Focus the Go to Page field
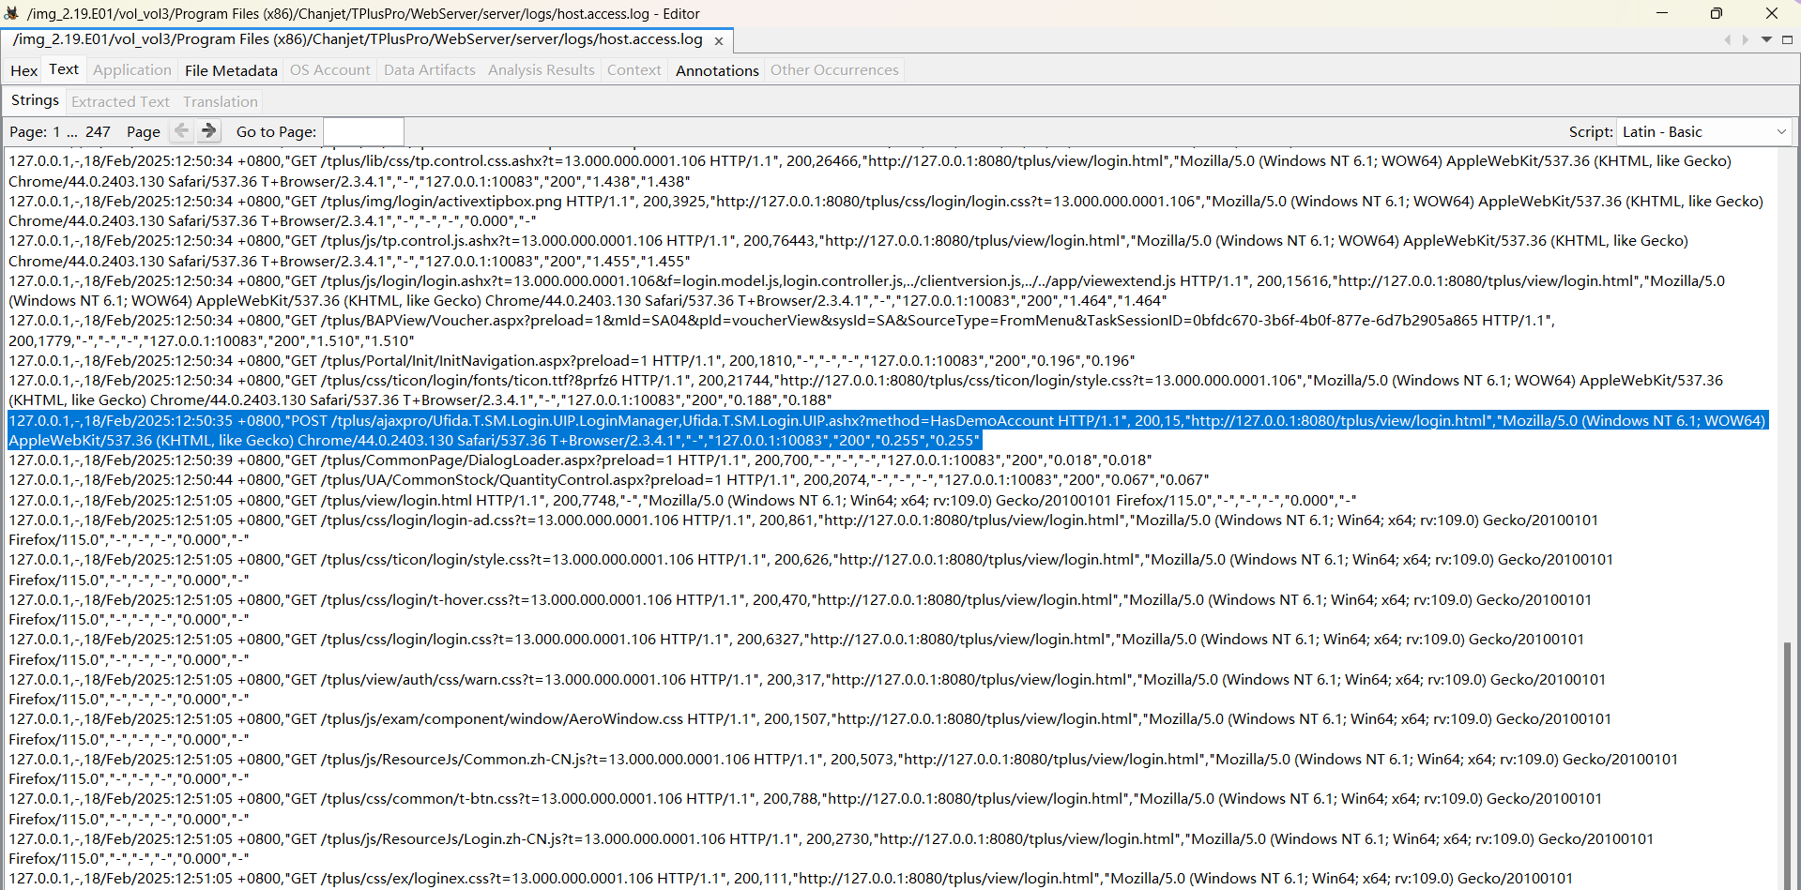Screen dimensions: 1801x890 (363, 132)
